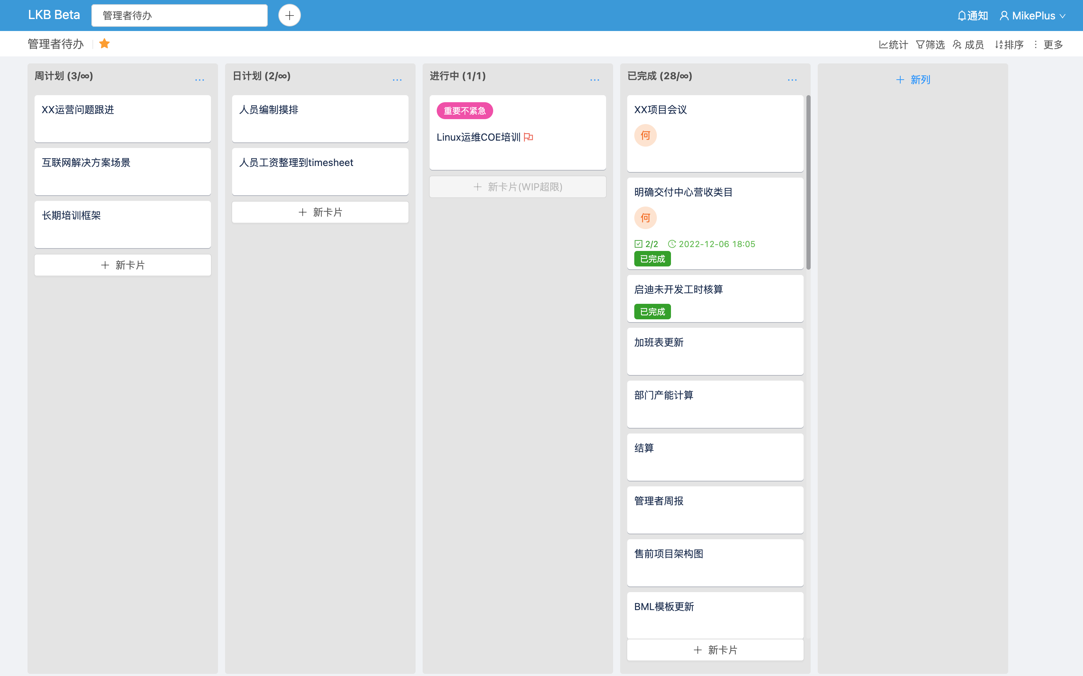Screen dimensions: 1083x676
Task: Click the 管理者待办 board title
Action: tap(55, 44)
